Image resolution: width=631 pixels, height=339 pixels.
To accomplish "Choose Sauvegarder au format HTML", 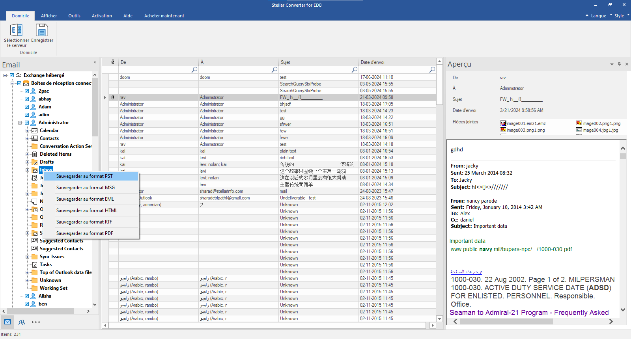I will (91, 210).
